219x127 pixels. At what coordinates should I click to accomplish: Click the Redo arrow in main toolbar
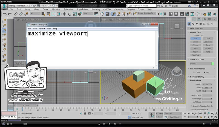tap(10, 14)
